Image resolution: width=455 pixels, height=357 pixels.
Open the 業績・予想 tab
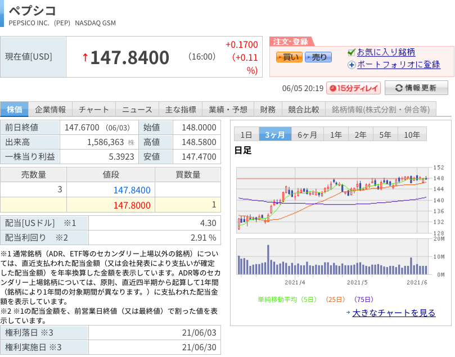(x=228, y=109)
